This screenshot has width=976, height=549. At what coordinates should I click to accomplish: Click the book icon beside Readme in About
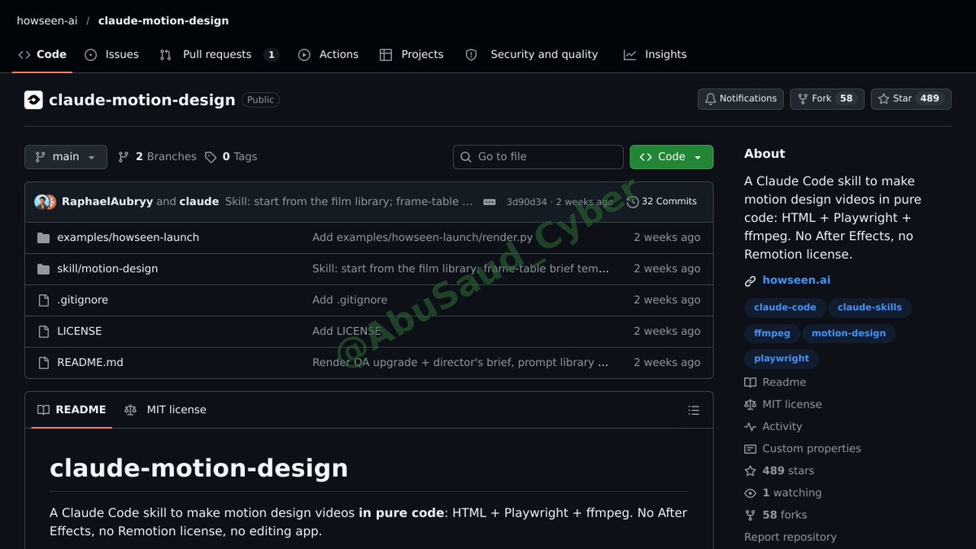(x=750, y=382)
